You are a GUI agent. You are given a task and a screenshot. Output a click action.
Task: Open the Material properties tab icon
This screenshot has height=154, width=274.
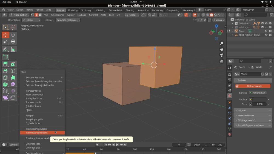(x=230, y=134)
